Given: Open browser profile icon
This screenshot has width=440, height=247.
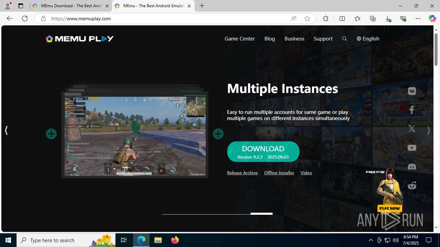Looking at the screenshot, I should pyautogui.click(x=8, y=6).
